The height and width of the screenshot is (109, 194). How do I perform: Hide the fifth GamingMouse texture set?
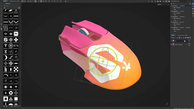pyautogui.click(x=171, y=28)
